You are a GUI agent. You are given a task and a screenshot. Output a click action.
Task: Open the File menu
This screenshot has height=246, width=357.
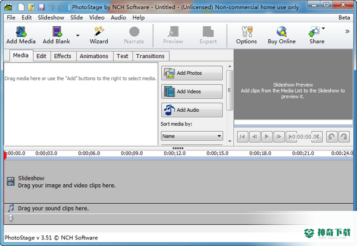pyautogui.click(x=11, y=17)
